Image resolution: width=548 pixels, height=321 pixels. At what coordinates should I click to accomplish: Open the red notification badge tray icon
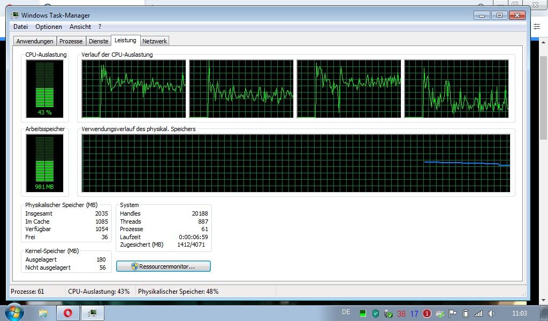427,314
